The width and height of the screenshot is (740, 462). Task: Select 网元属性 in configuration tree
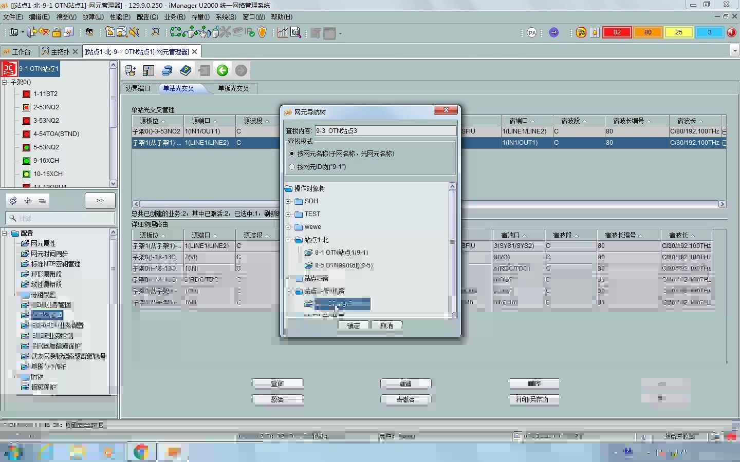coord(43,243)
